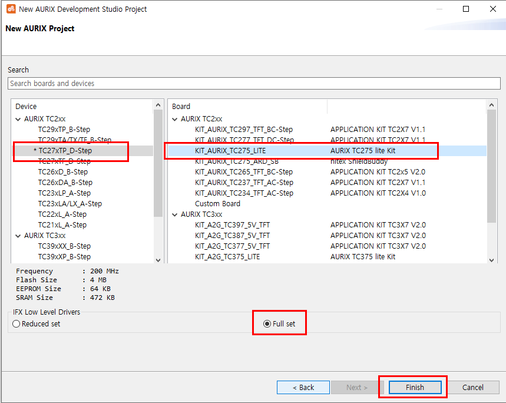This screenshot has width=506, height=403.
Task: Click the Device list scrollbar thumb
Action: click(x=158, y=163)
